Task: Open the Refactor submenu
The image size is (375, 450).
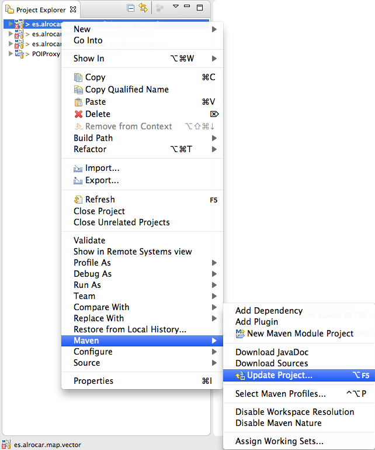Action: tap(142, 149)
